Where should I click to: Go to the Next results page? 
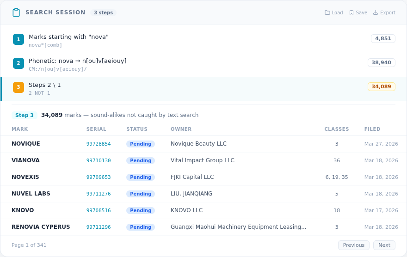[x=384, y=245]
